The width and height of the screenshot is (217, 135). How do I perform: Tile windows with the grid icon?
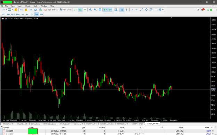point(100,10)
